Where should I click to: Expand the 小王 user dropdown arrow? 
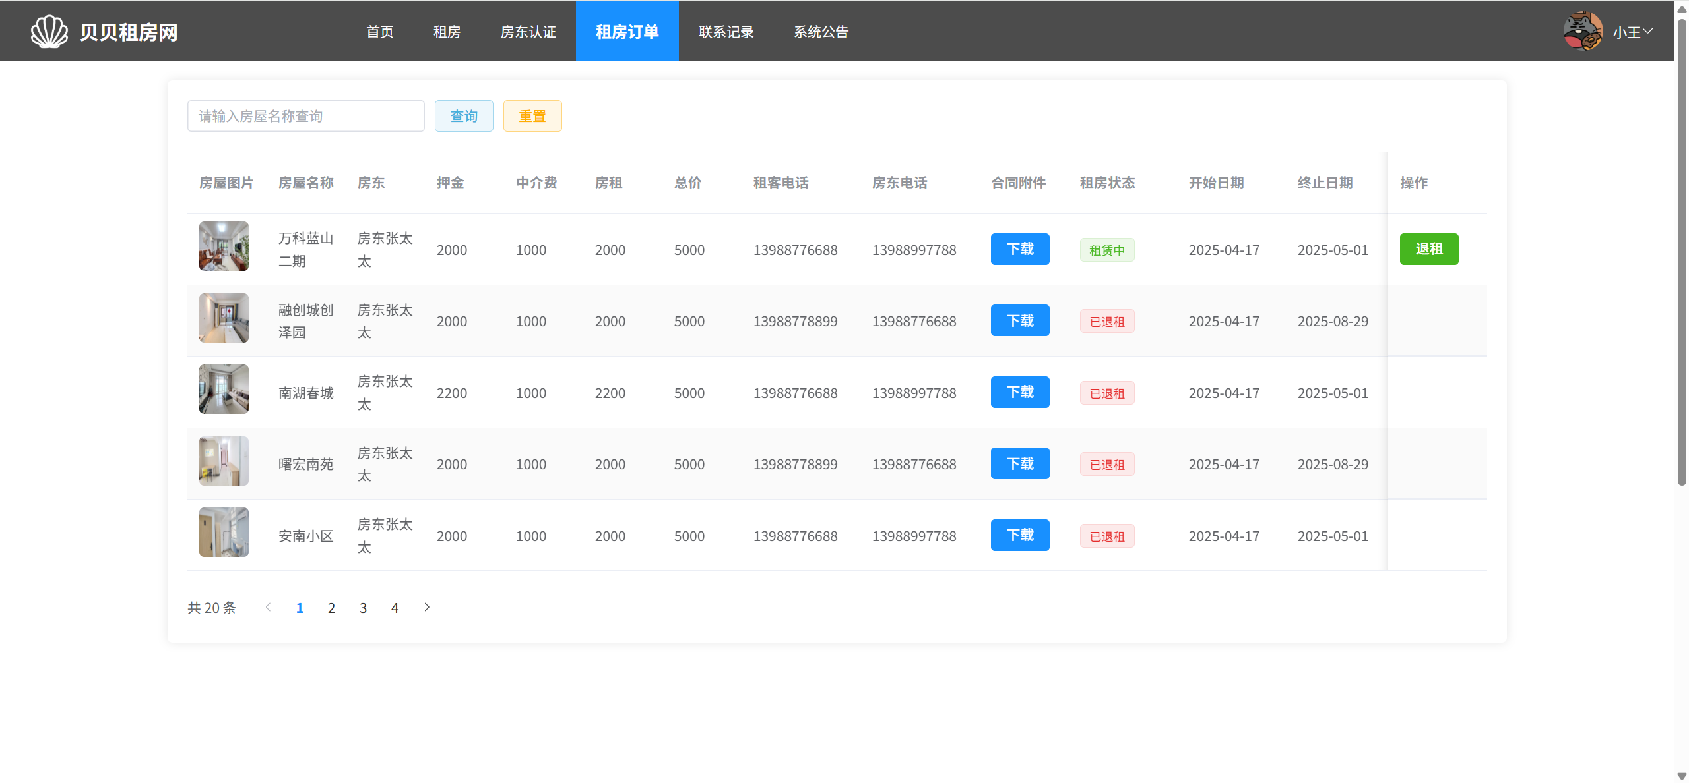1647,31
